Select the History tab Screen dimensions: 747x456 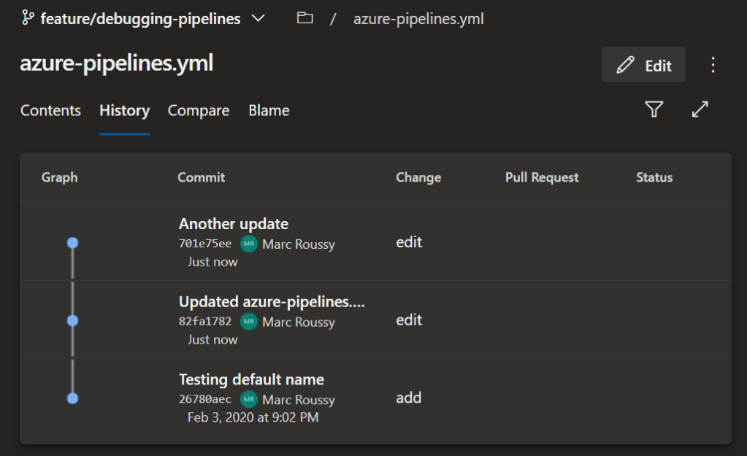pos(124,110)
